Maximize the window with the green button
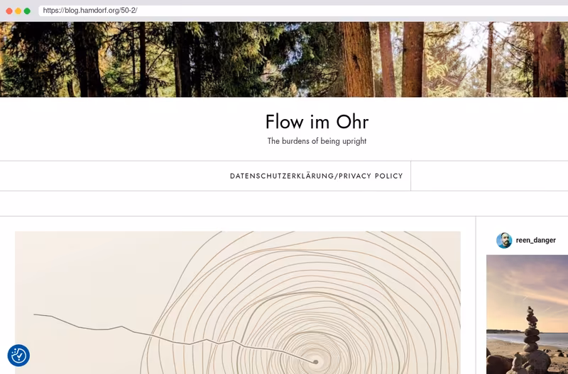This screenshot has height=374, width=568. [27, 11]
